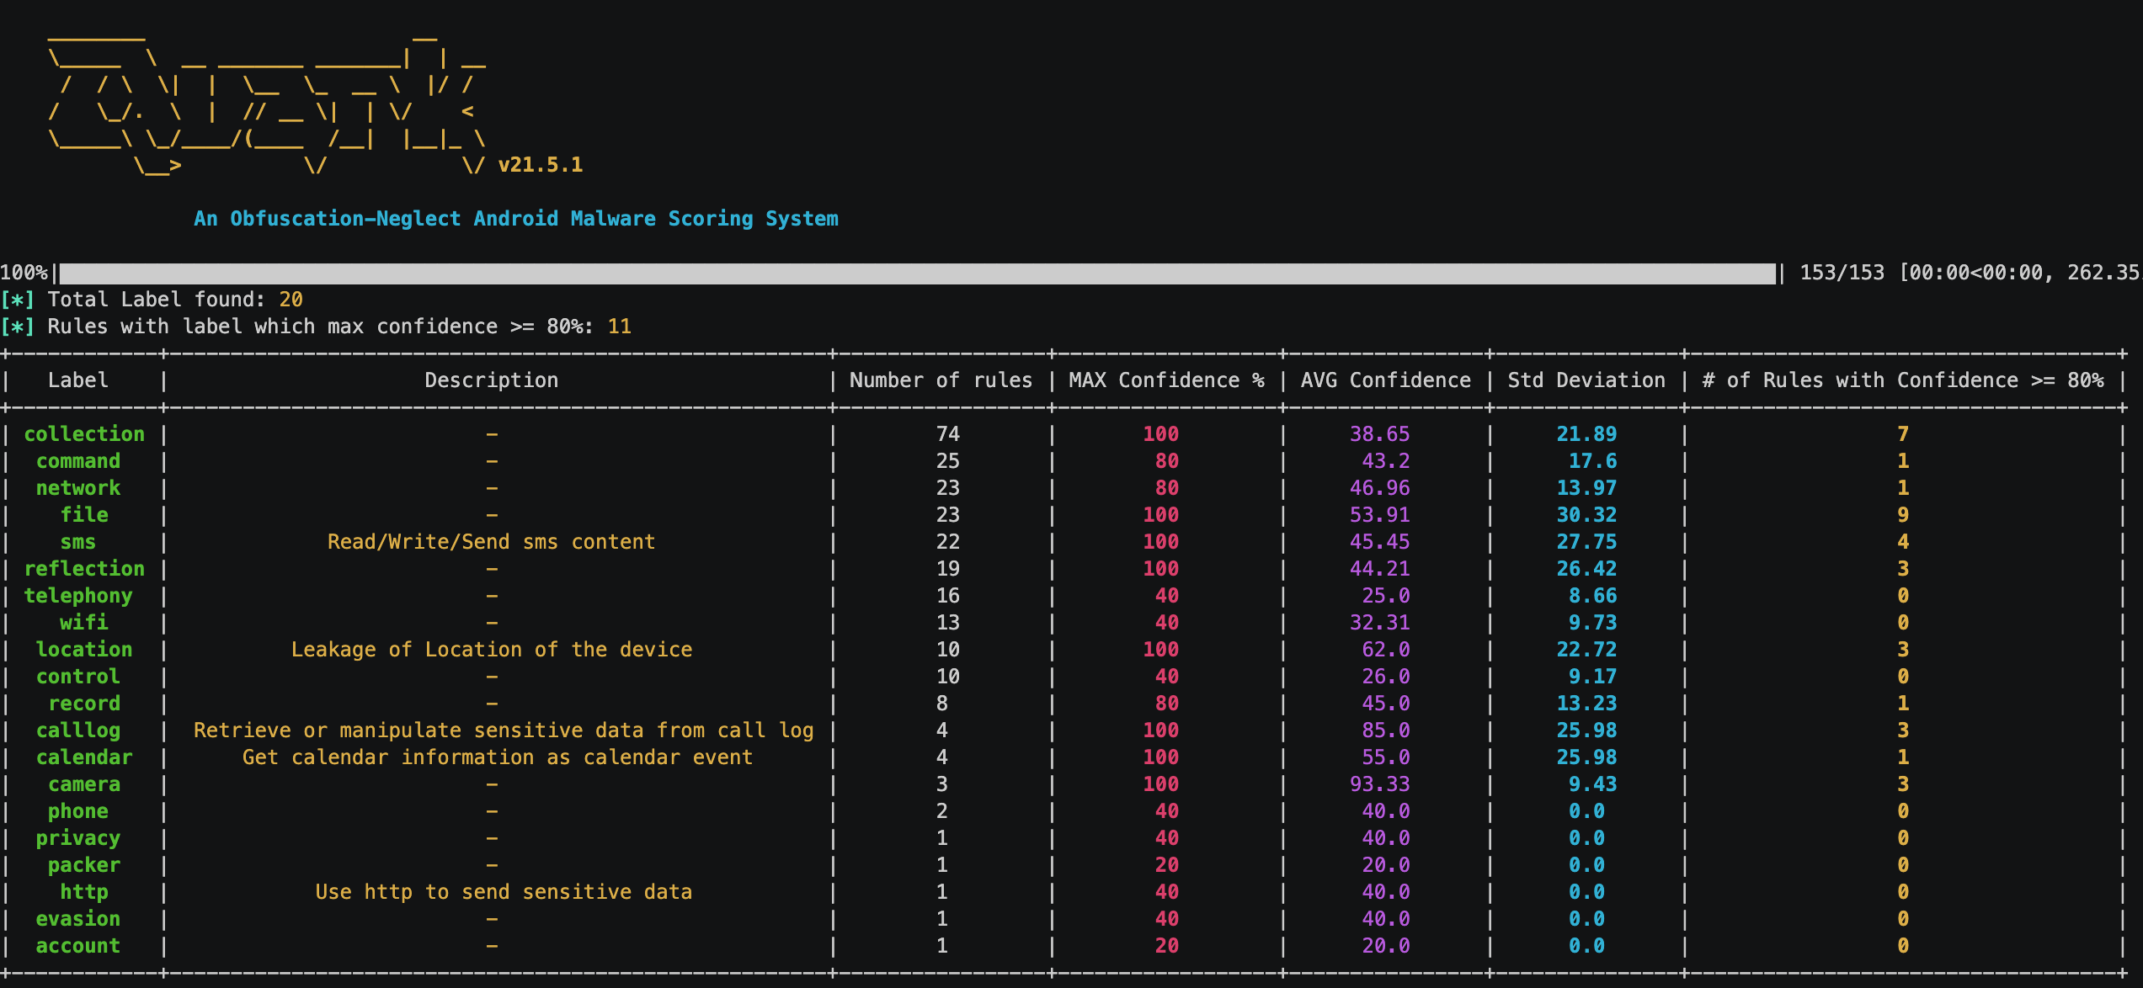
Task: Click the 153/153 progress counter
Action: click(x=1842, y=273)
